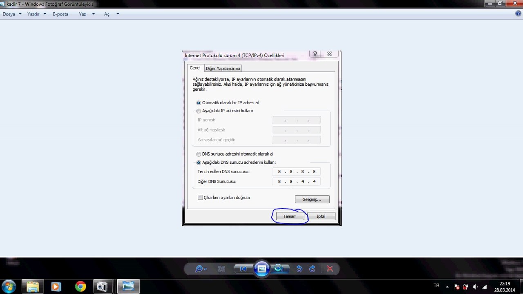
Task: Click the E-posta menu item
Action: tap(60, 14)
